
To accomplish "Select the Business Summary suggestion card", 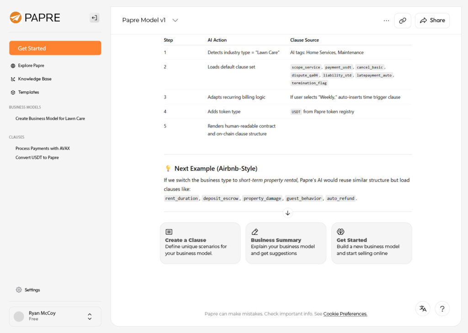I will 286,243.
